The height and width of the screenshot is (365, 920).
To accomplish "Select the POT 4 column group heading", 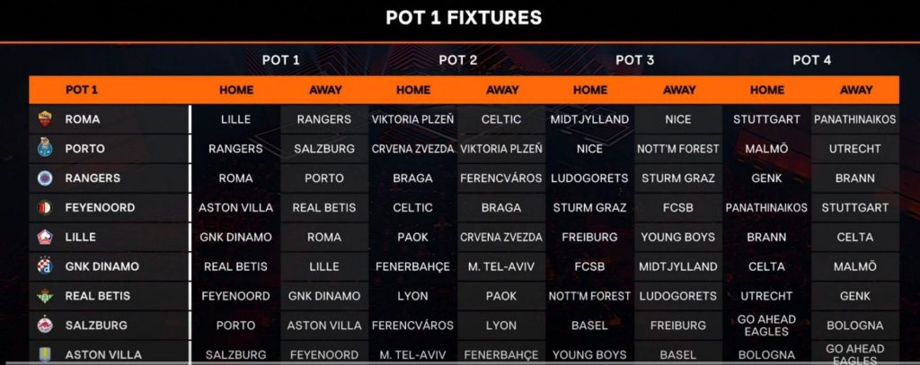I will (811, 60).
